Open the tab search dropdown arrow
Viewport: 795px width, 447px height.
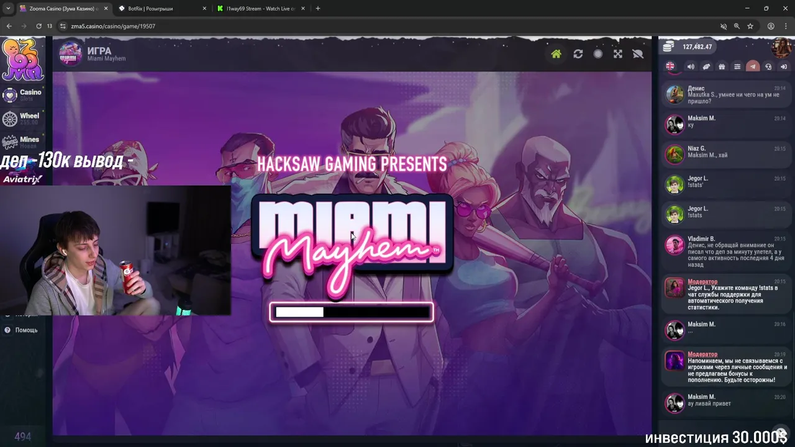[7, 9]
